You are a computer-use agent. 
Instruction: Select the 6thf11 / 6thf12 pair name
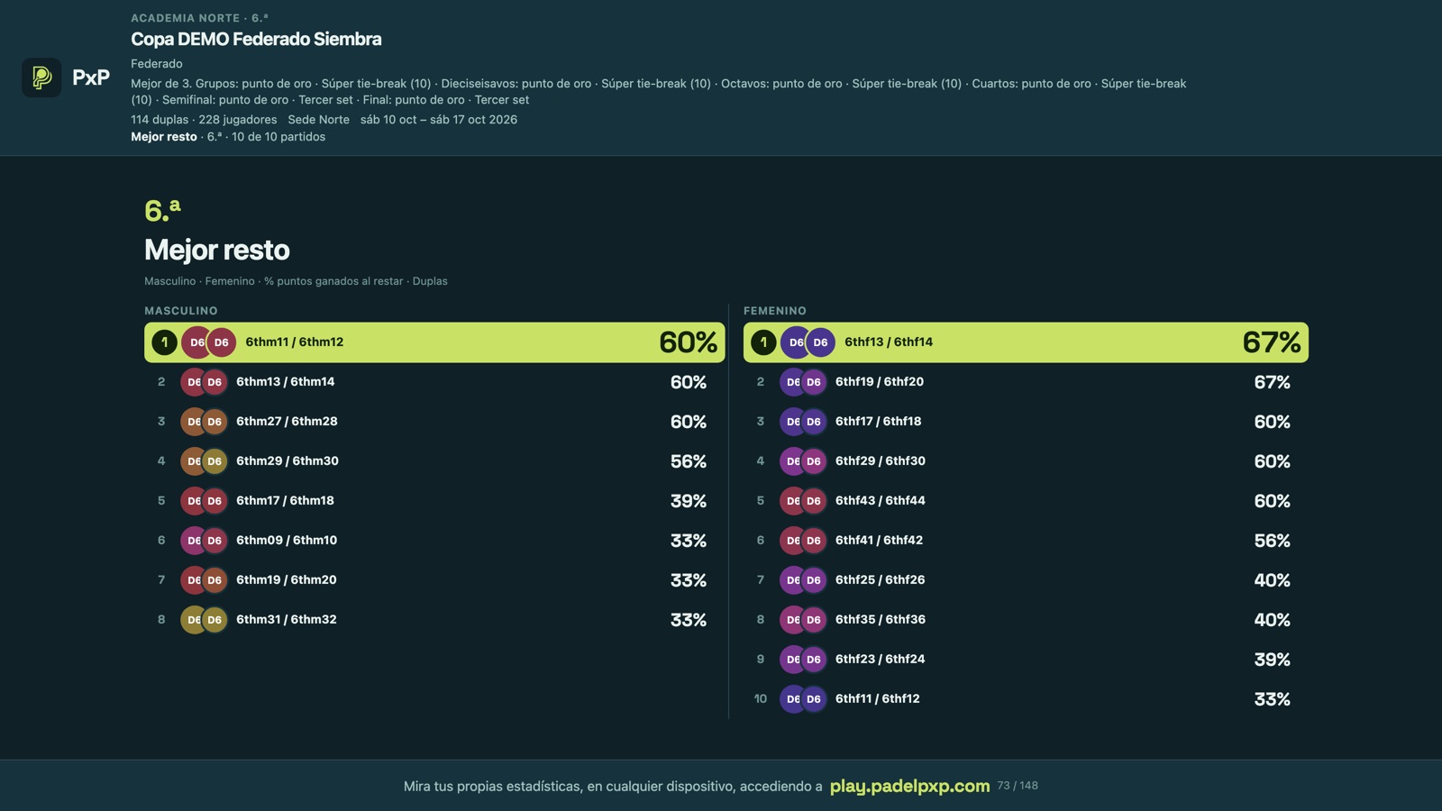pyautogui.click(x=878, y=699)
